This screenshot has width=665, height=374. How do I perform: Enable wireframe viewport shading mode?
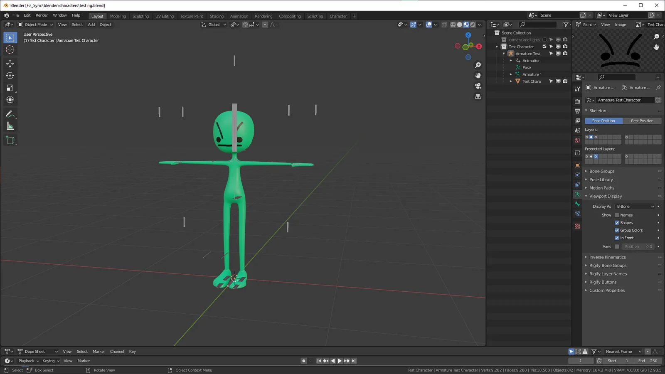[453, 25]
